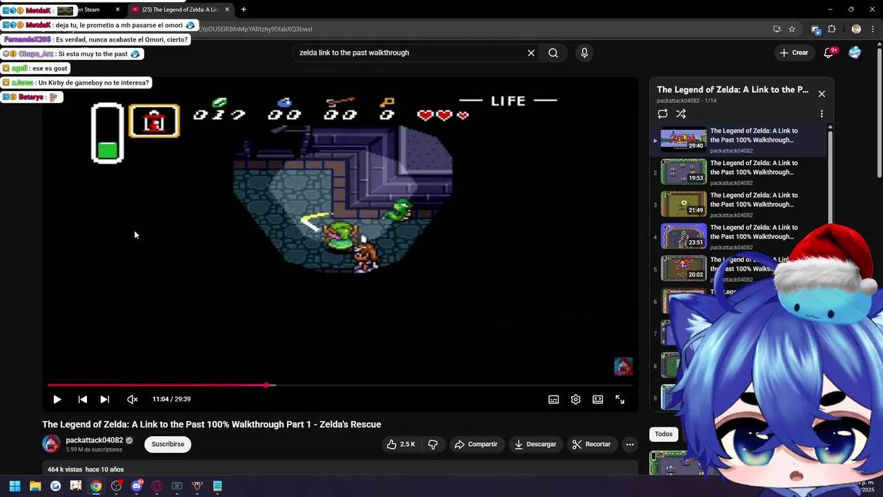Click the Compartir share button
This screenshot has width=883, height=497.
tap(476, 445)
